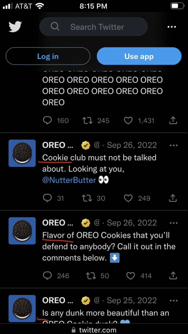The height and width of the screenshot is (334, 188).
Task: Like the OREO OREO repeated tweet
Action: coord(128,120)
